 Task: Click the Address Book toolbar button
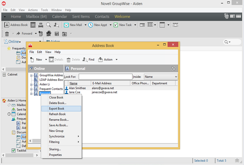pos(16,25)
